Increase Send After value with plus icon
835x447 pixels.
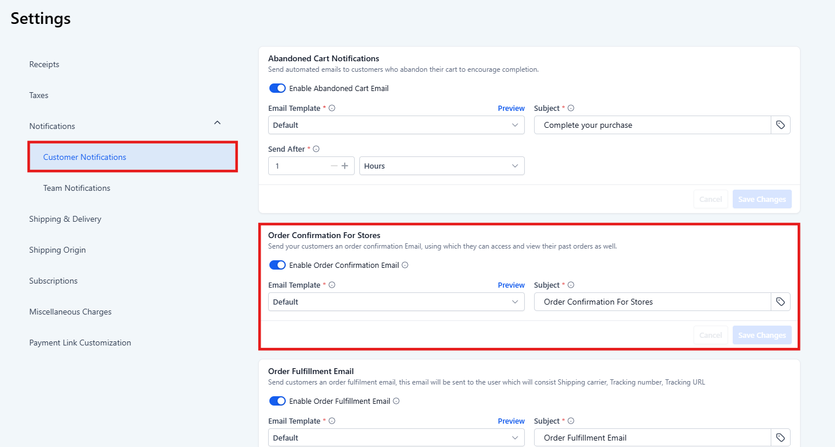coord(345,166)
